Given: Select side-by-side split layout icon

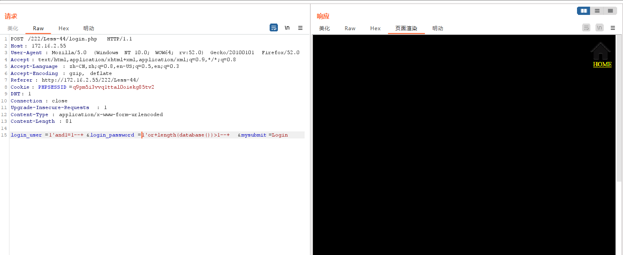Looking at the screenshot, I should point(584,11).
